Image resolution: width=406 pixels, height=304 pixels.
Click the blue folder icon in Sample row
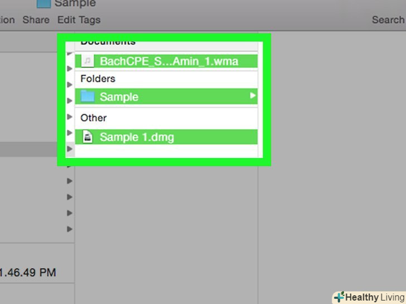point(88,96)
